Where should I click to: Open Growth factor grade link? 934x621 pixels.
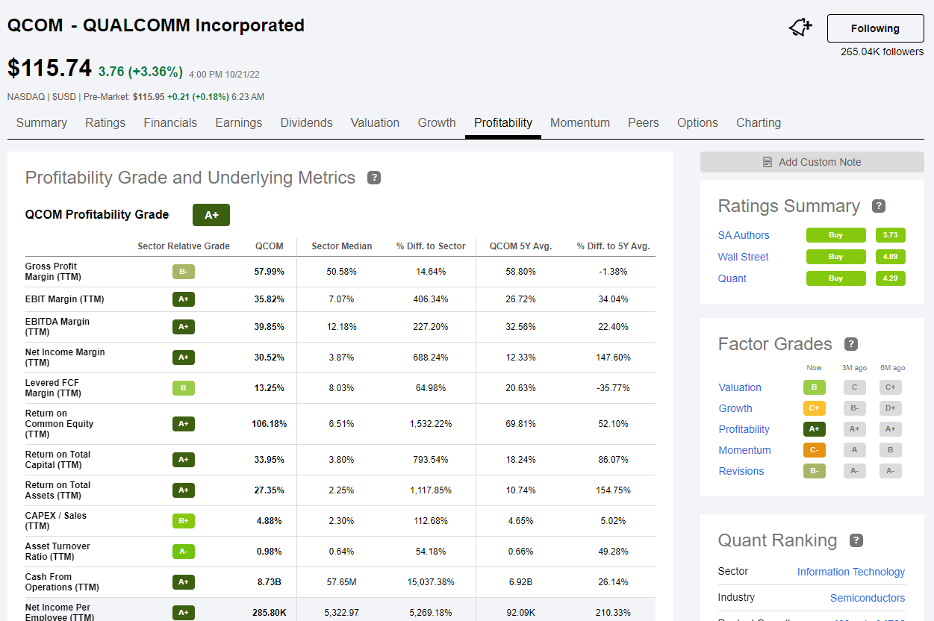pos(735,408)
